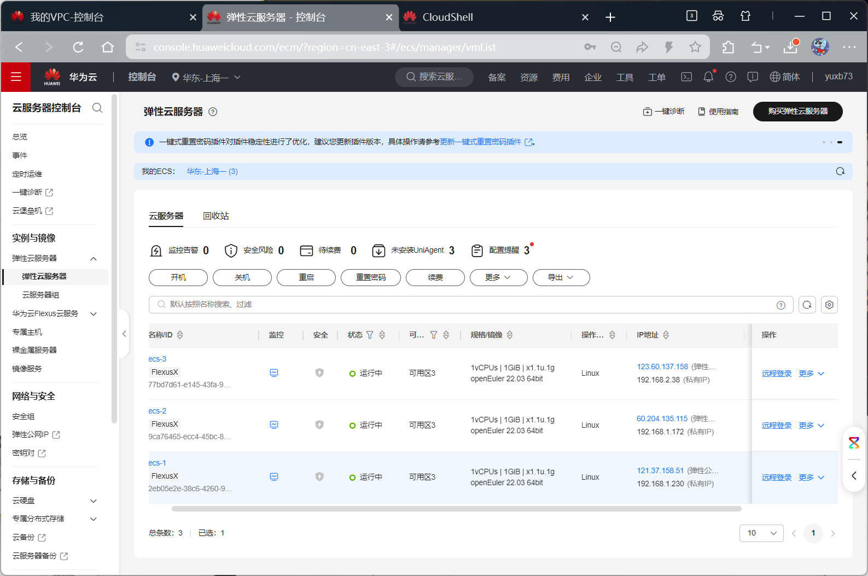Open 备案 header menu
The width and height of the screenshot is (868, 576).
(497, 77)
